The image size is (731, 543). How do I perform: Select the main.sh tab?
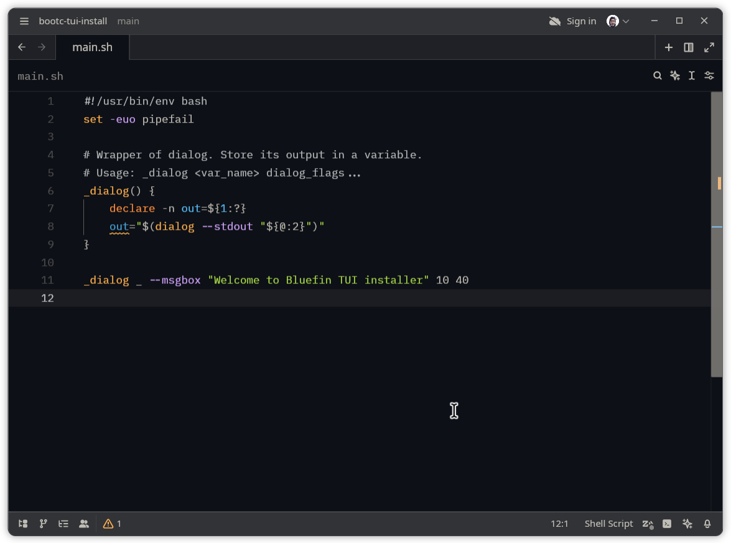click(92, 47)
